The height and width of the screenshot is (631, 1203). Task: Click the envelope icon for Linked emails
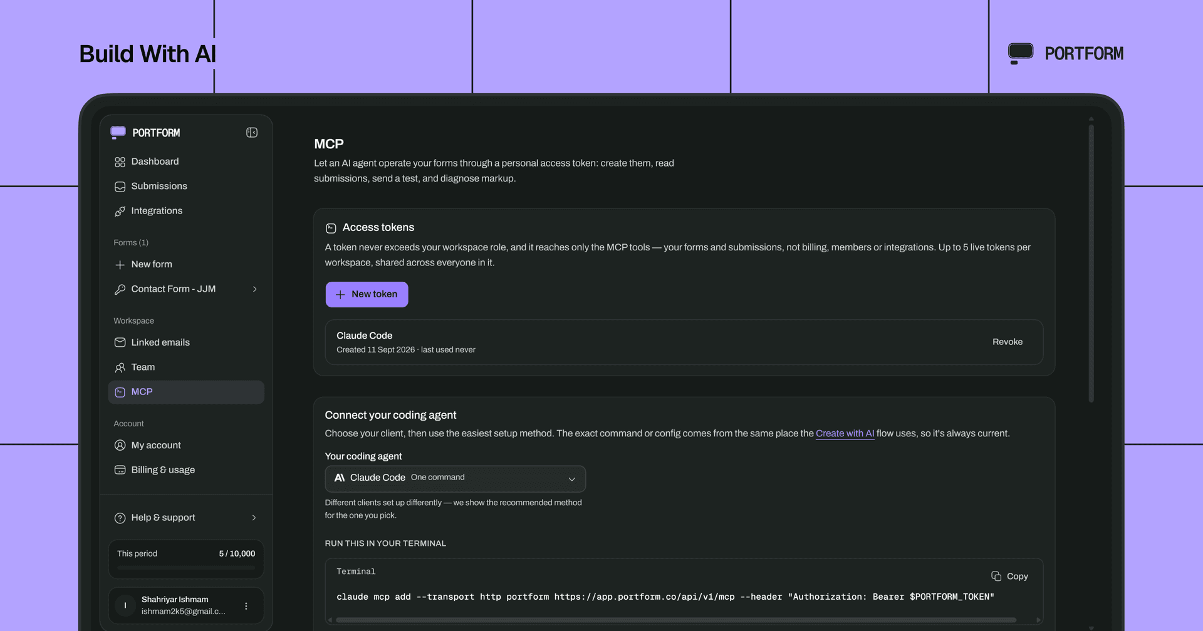[x=120, y=342]
